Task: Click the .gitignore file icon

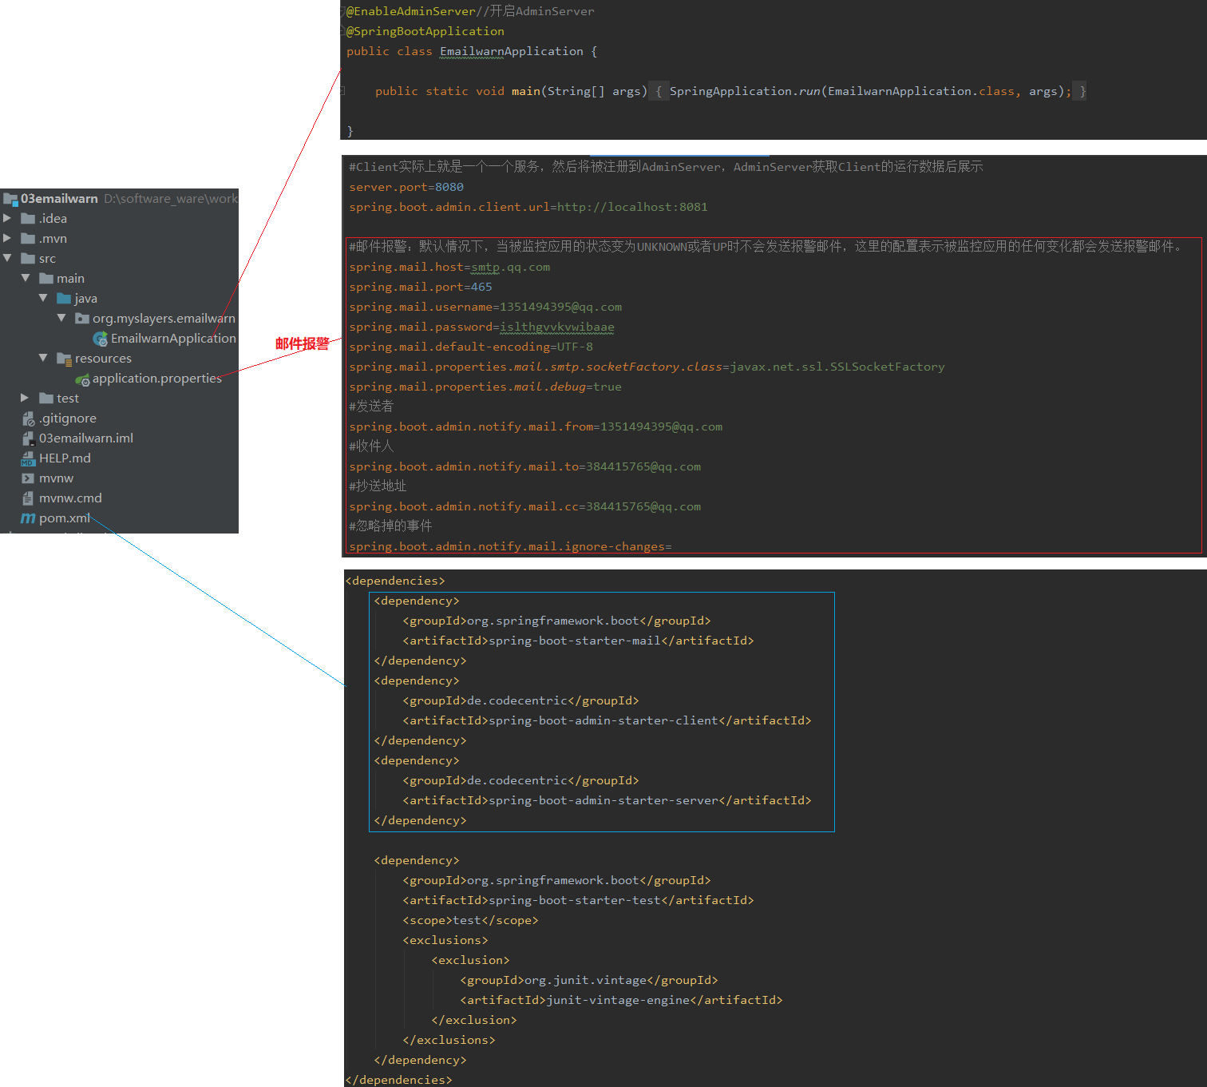Action: [x=28, y=419]
